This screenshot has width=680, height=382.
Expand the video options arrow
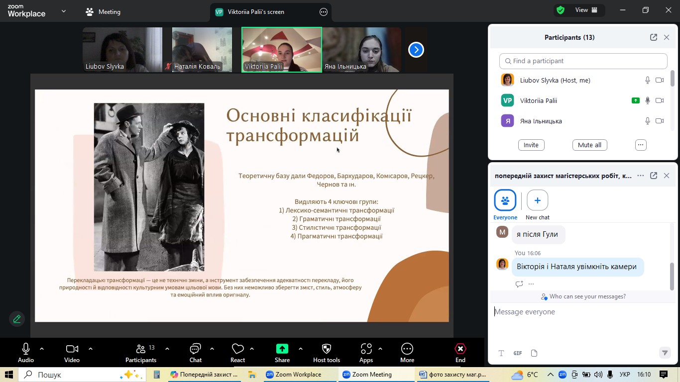pos(91,349)
